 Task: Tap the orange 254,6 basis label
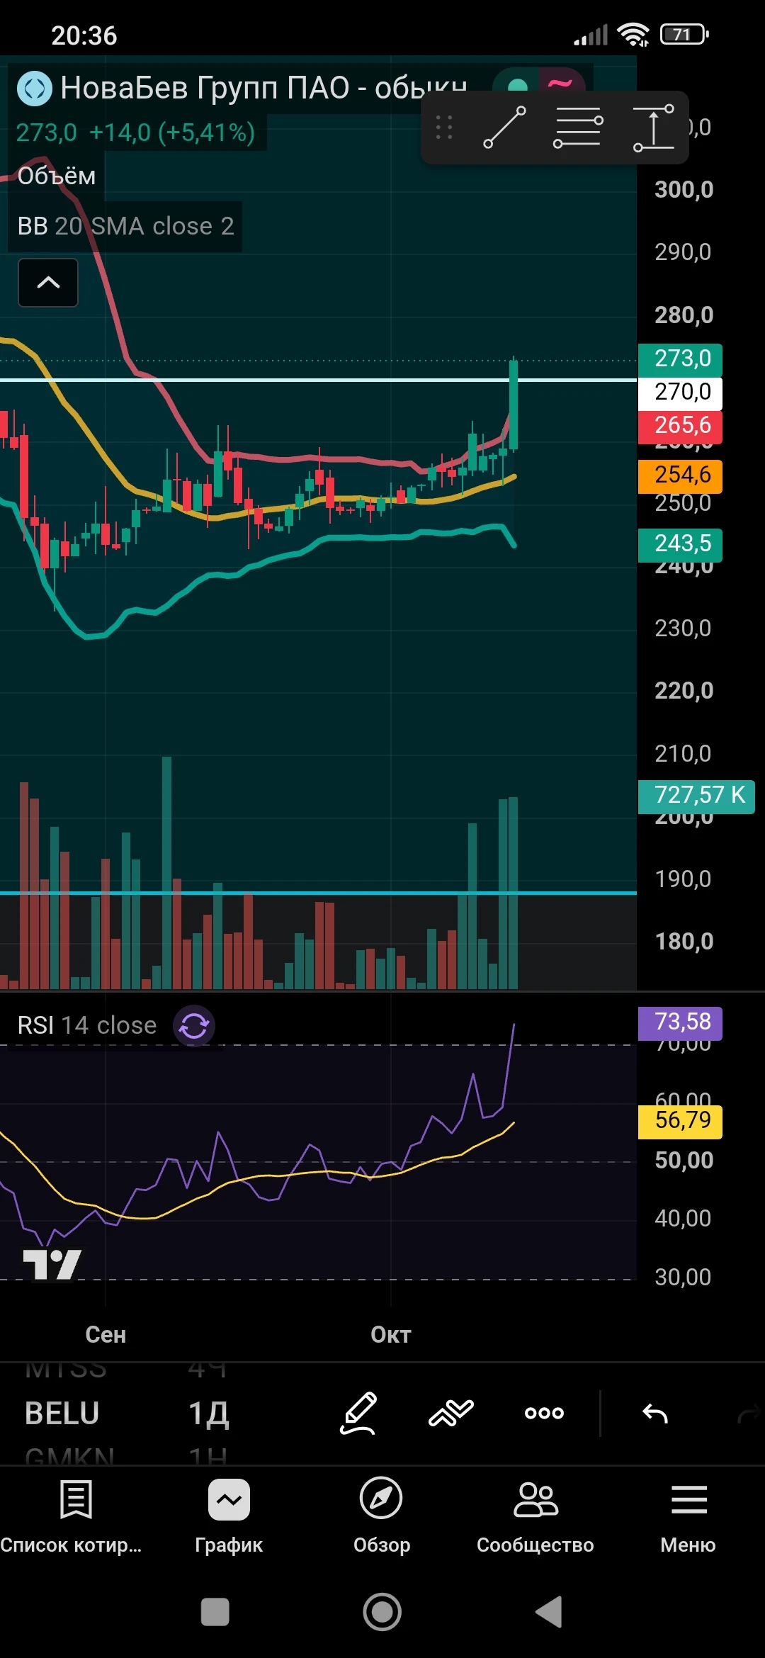(x=680, y=475)
